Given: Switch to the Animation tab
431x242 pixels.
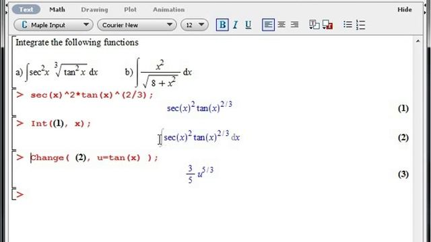Looking at the screenshot, I should pos(168,9).
